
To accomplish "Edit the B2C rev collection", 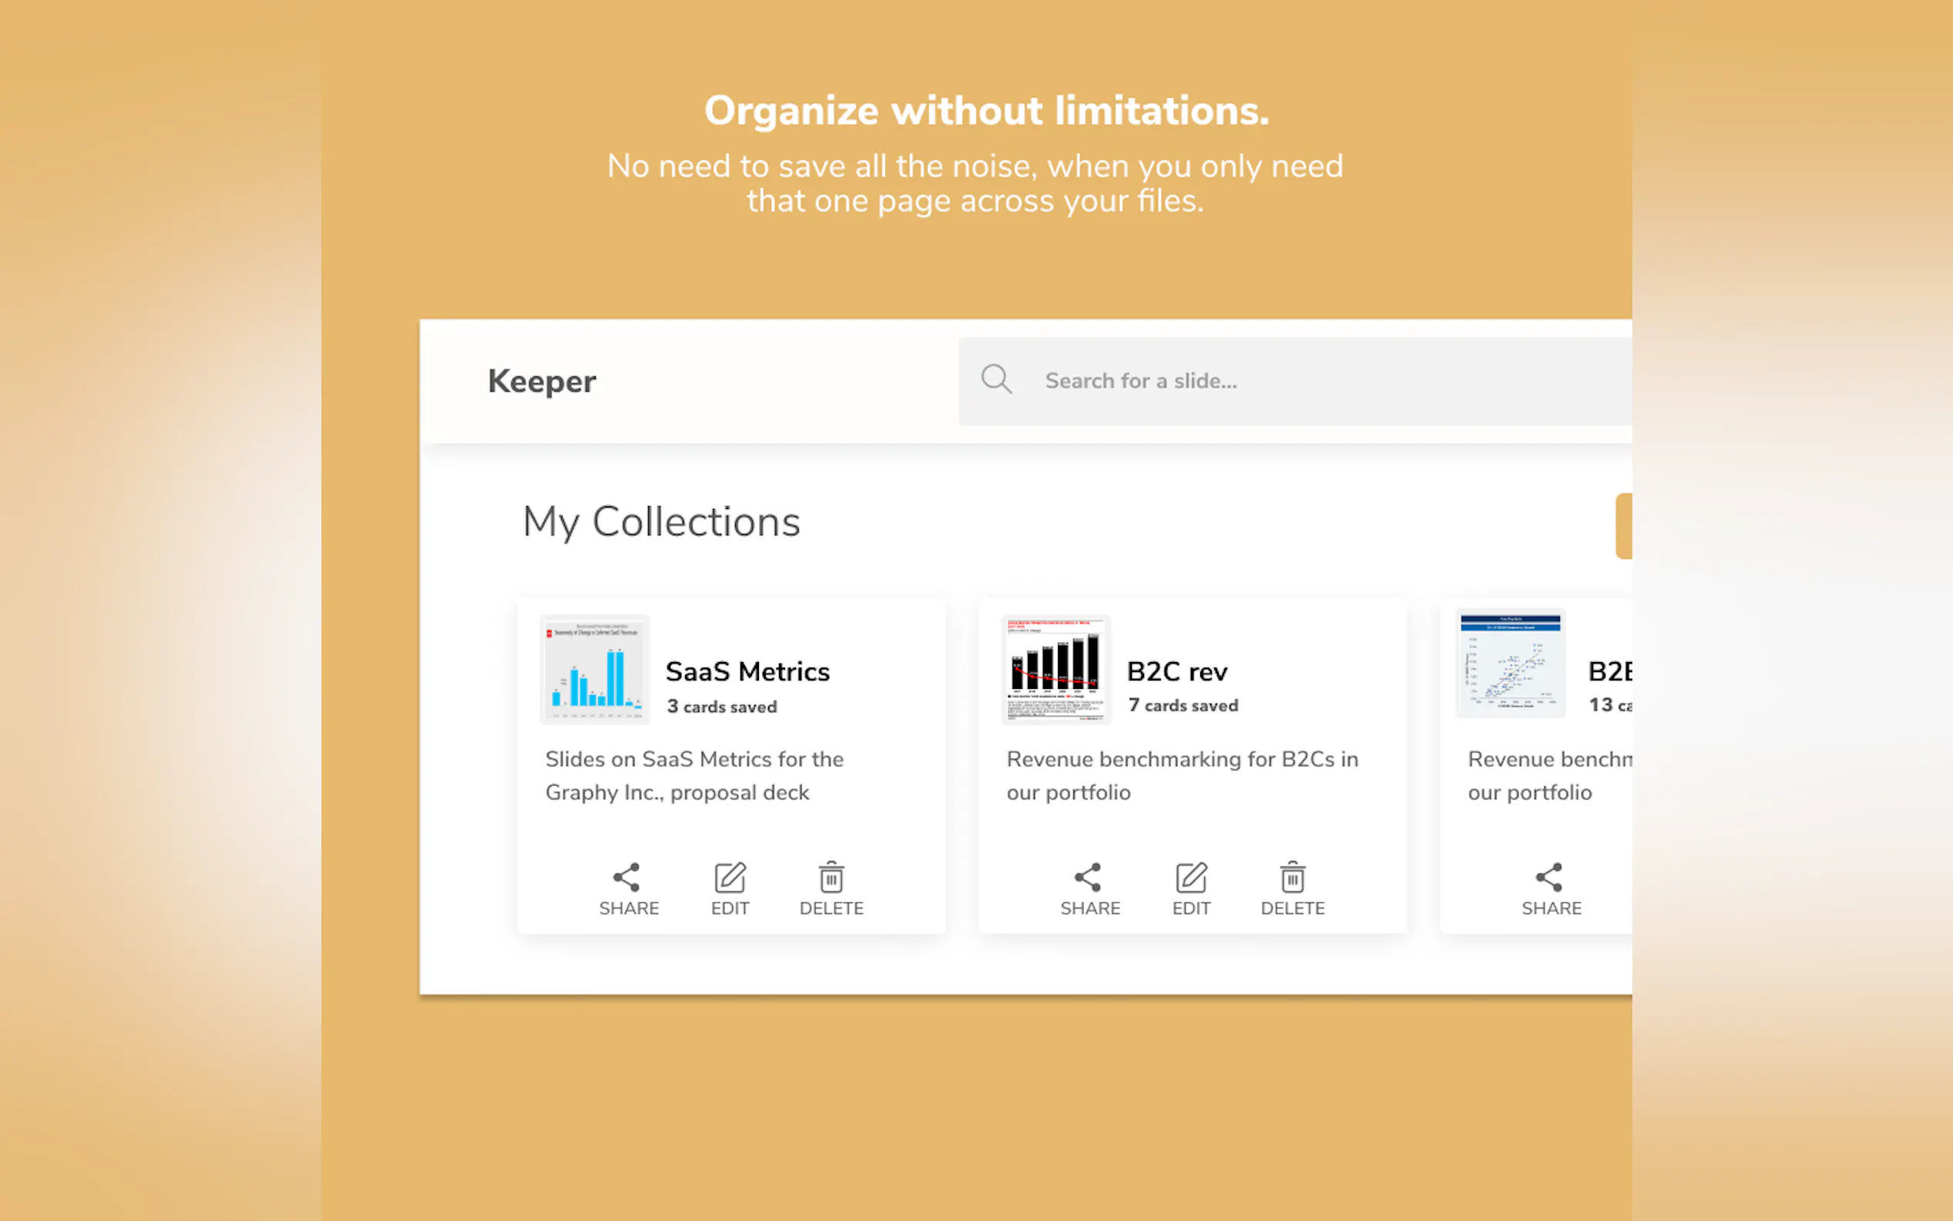I will (x=1191, y=877).
